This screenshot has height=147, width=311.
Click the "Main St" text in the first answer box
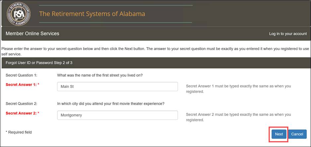(x=67, y=86)
